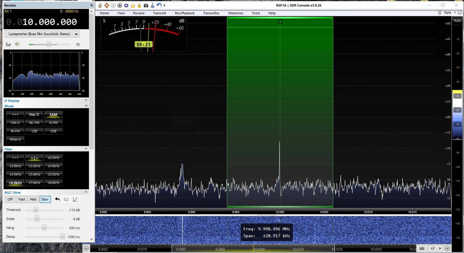Click the blue cone marker icon
Viewport: 464px width, 253px height.
pos(152,5)
